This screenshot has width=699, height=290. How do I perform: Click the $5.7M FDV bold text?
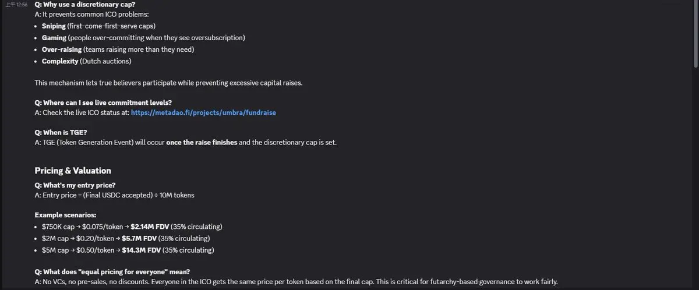(140, 238)
